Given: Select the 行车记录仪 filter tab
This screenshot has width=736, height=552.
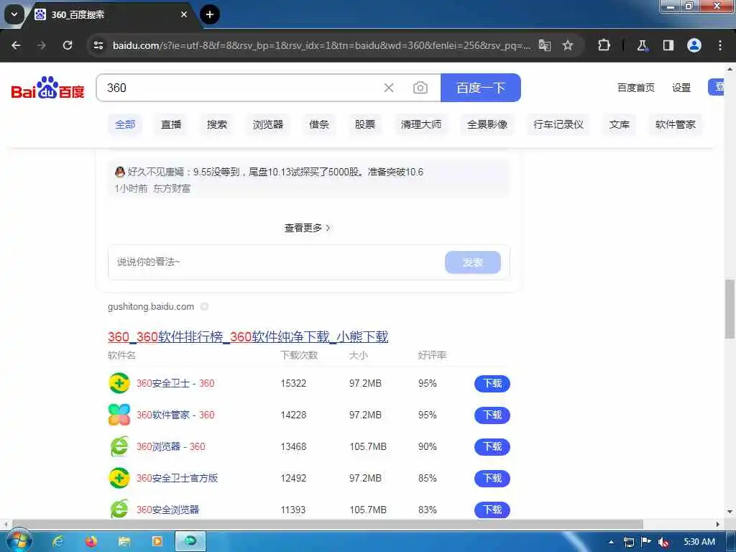Looking at the screenshot, I should 558,124.
